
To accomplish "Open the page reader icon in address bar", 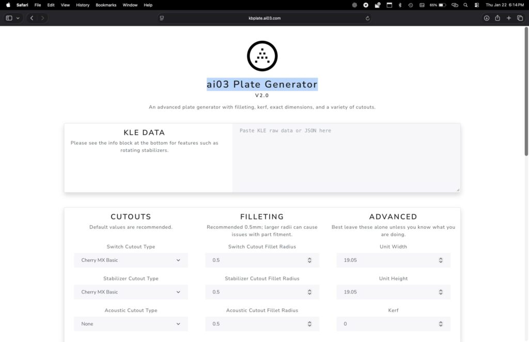I will click(162, 18).
